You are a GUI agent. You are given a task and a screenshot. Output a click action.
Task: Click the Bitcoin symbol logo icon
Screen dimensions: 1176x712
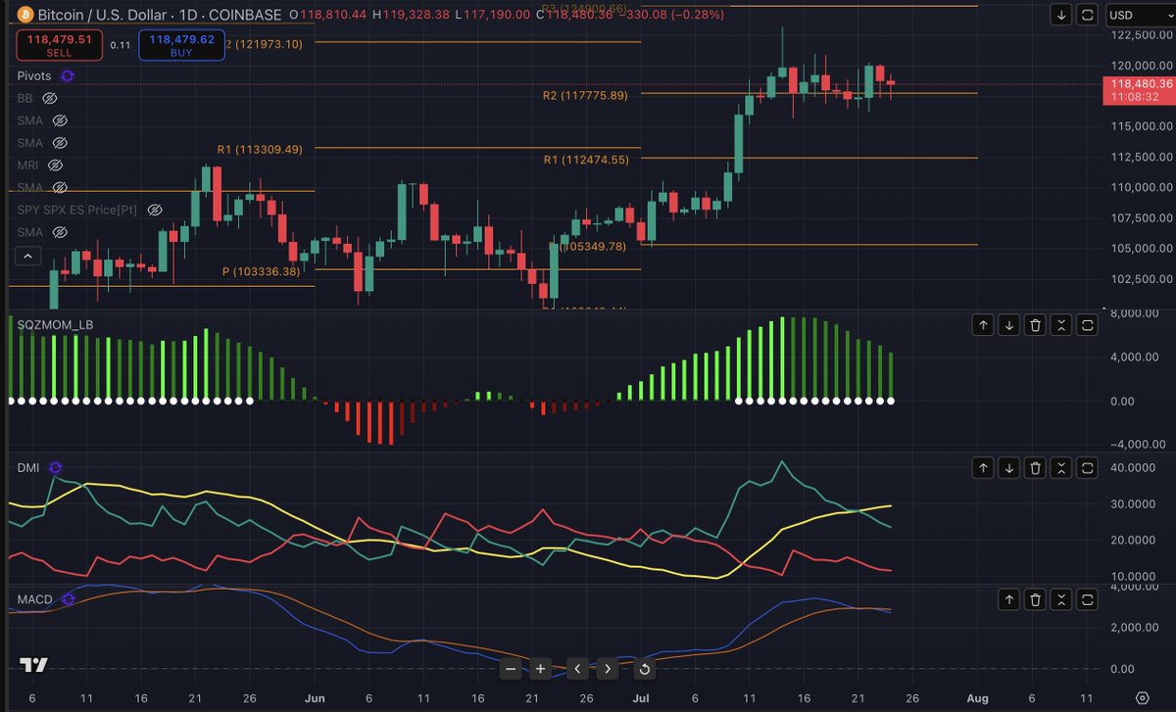[24, 15]
